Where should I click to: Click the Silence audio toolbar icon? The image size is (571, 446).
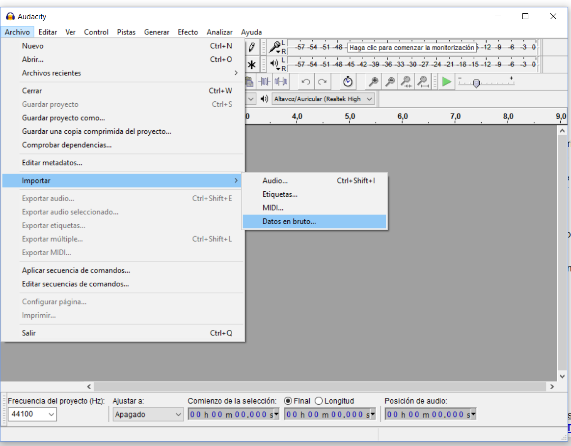pyautogui.click(x=281, y=82)
